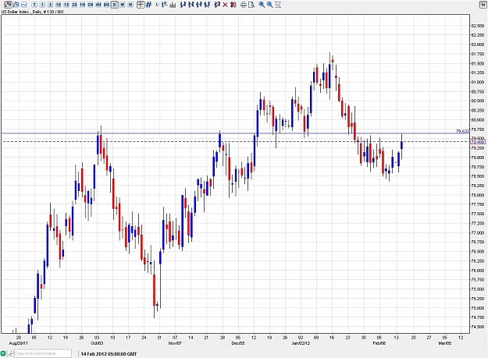Click the fourth blue line drawing tool
Viewport: 488px width, 358px height.
click(x=206, y=5)
